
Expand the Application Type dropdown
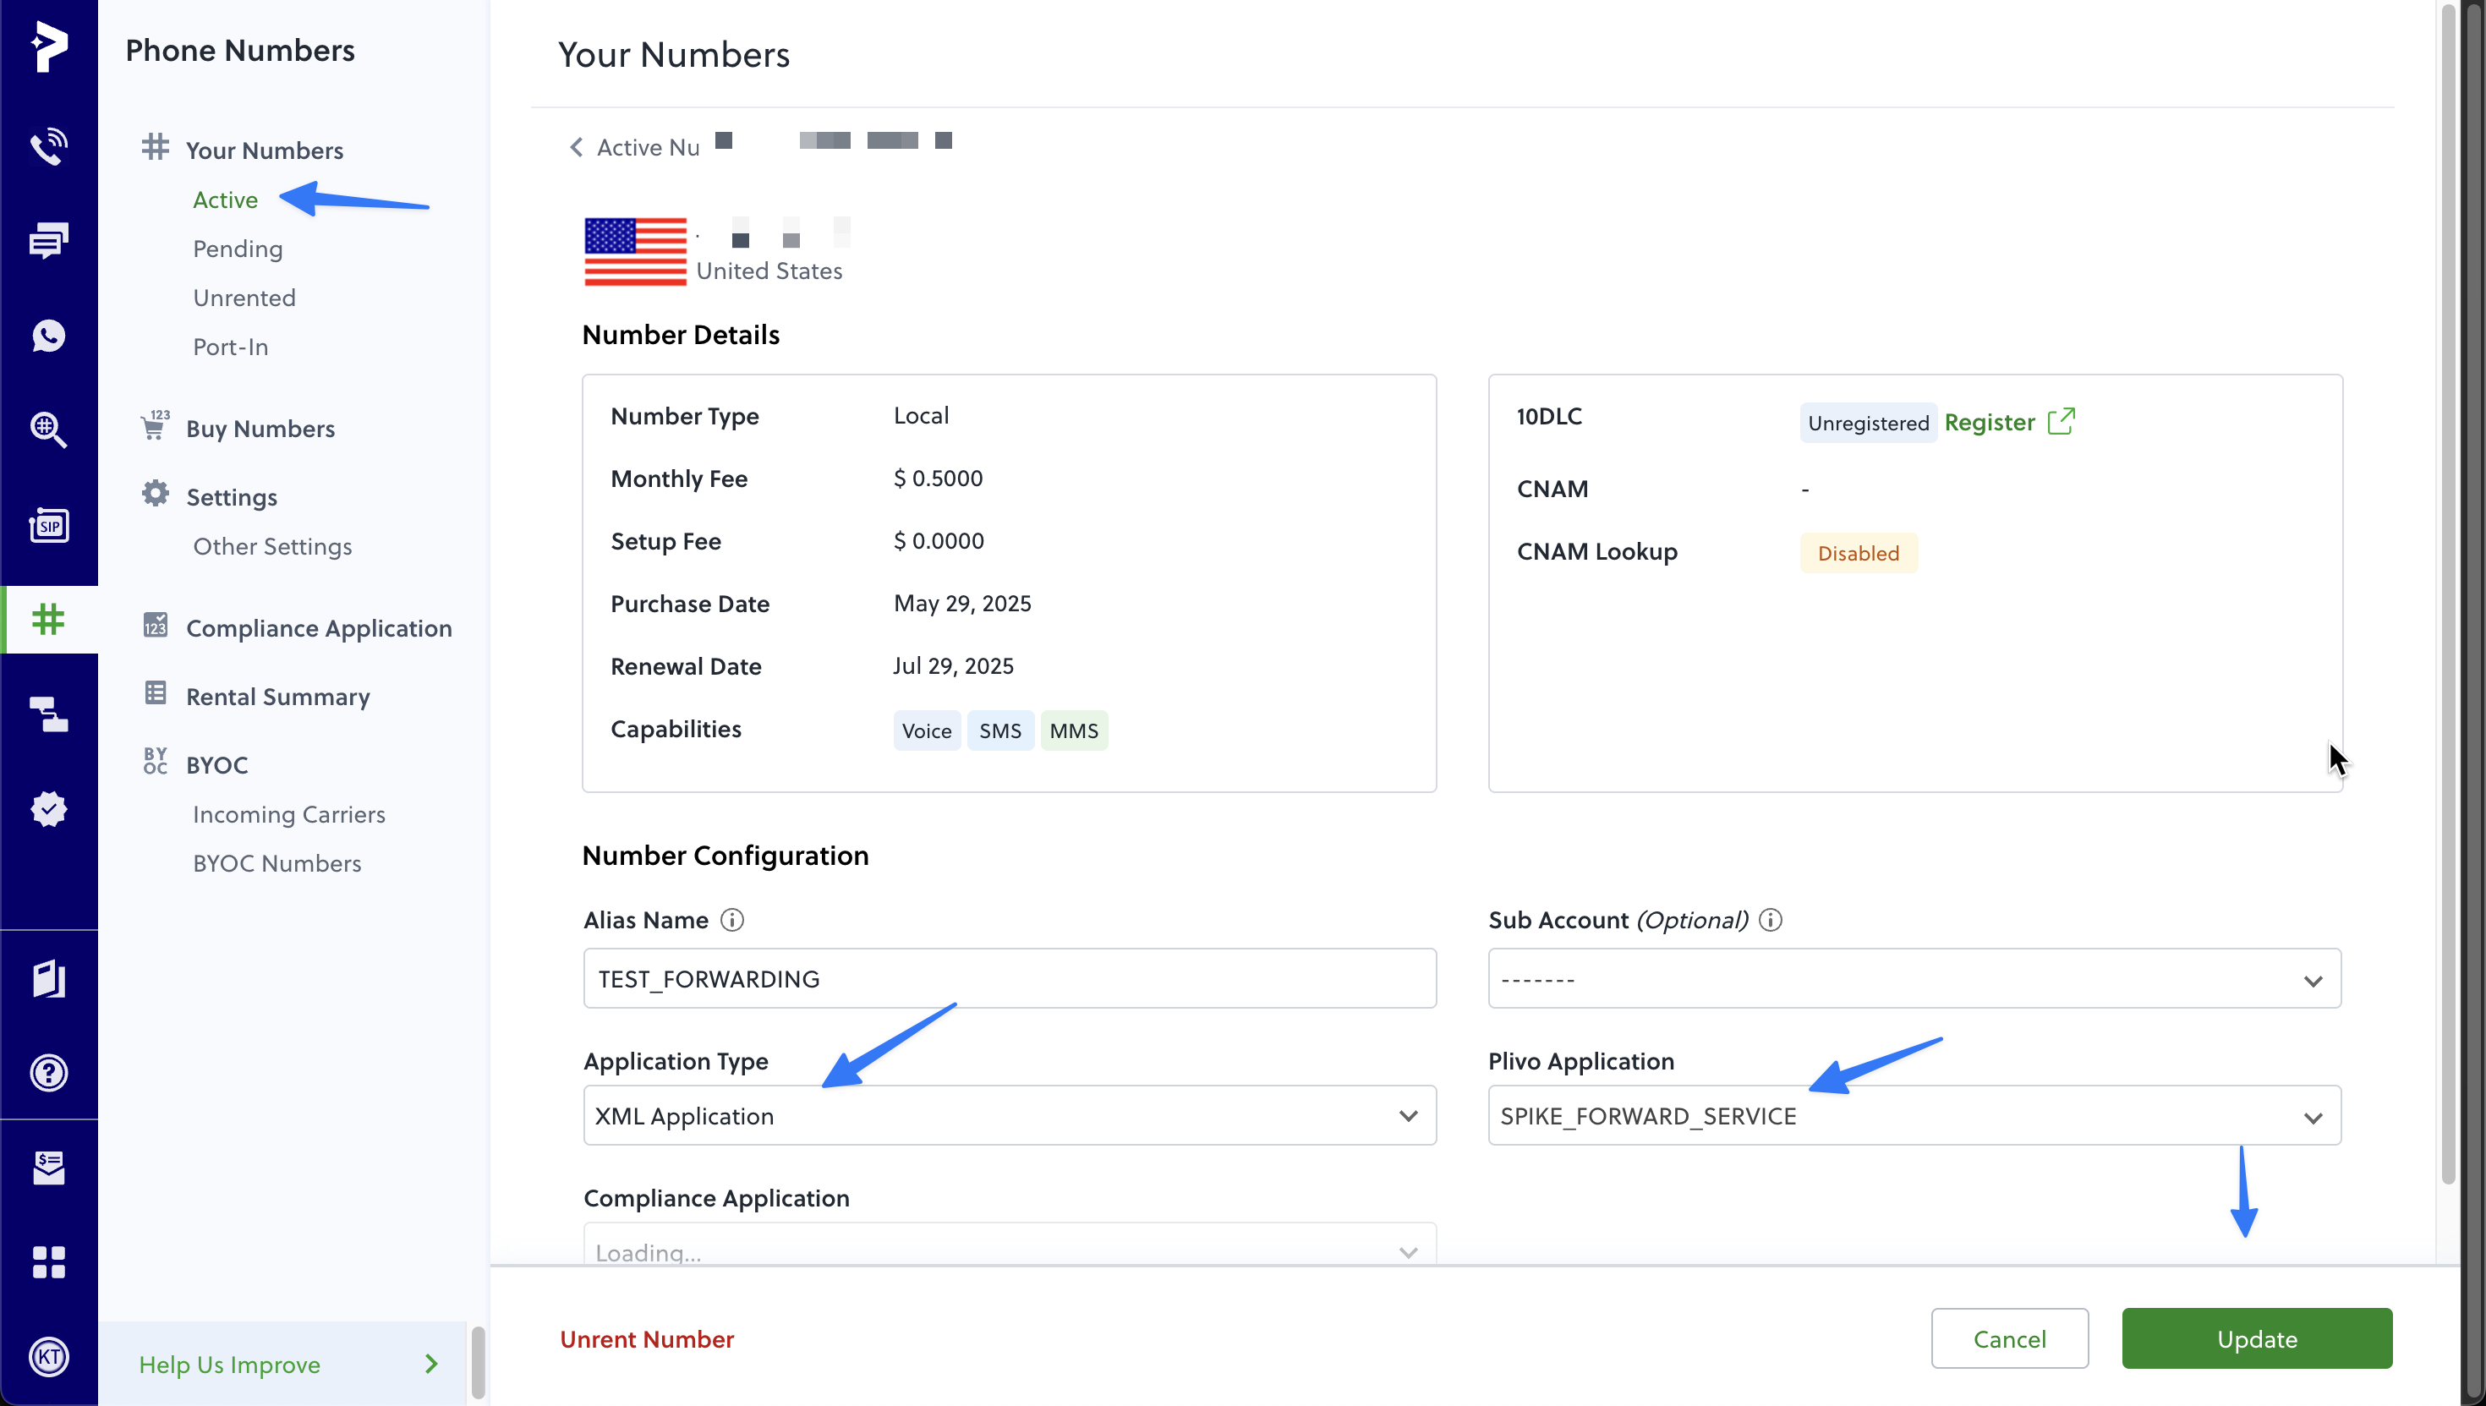[1008, 1116]
